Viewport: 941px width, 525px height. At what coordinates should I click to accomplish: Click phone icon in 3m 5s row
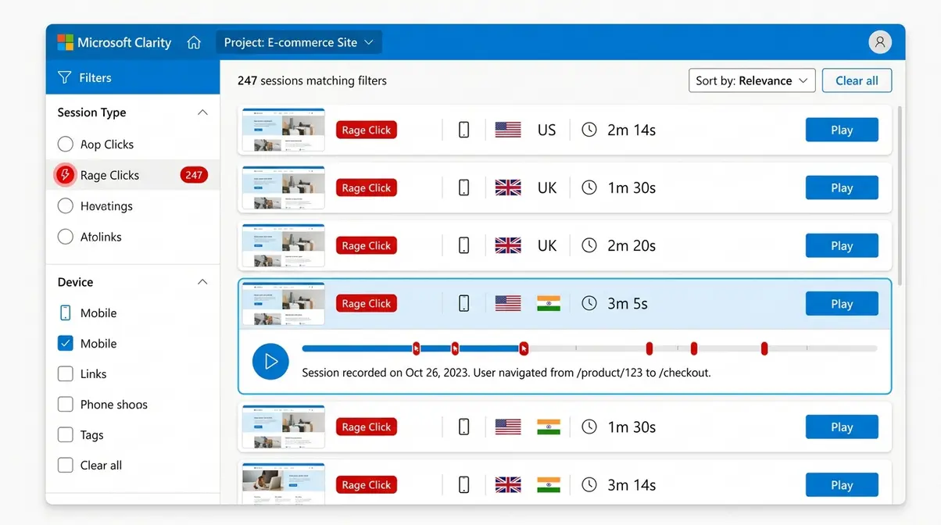(463, 303)
